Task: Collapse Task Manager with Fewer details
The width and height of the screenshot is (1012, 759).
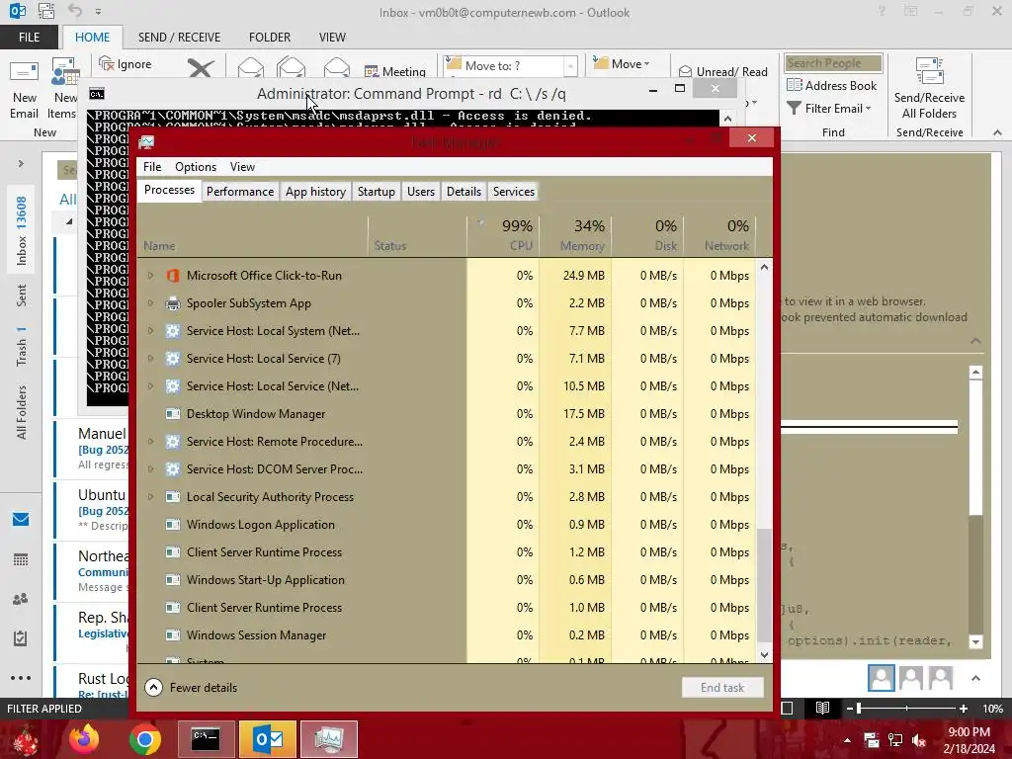Action: pyautogui.click(x=191, y=688)
